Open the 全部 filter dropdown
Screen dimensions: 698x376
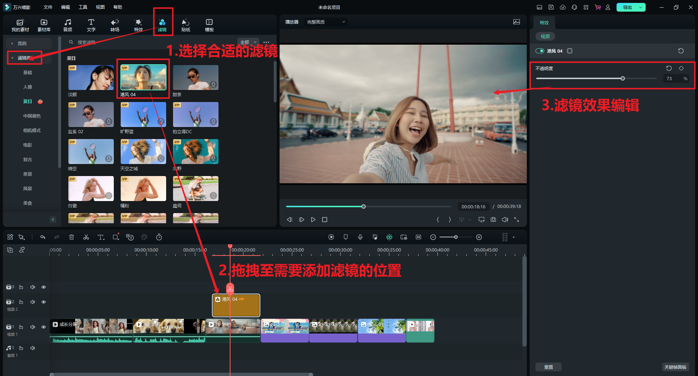(248, 42)
